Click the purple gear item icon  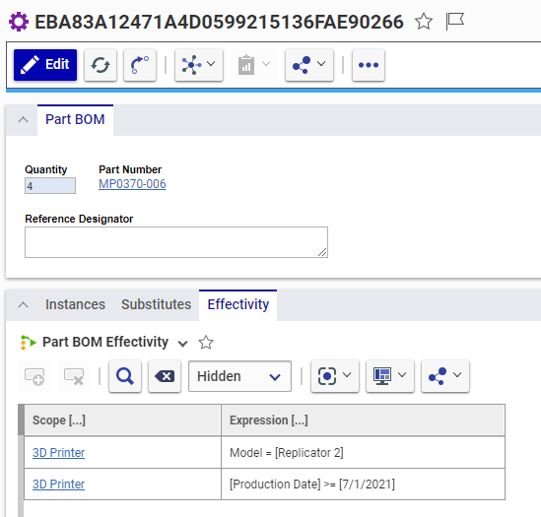pyautogui.click(x=19, y=22)
